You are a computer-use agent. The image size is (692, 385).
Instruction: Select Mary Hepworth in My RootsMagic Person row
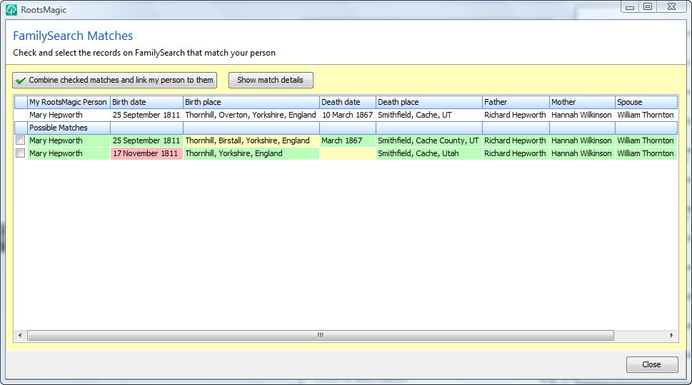pos(69,115)
